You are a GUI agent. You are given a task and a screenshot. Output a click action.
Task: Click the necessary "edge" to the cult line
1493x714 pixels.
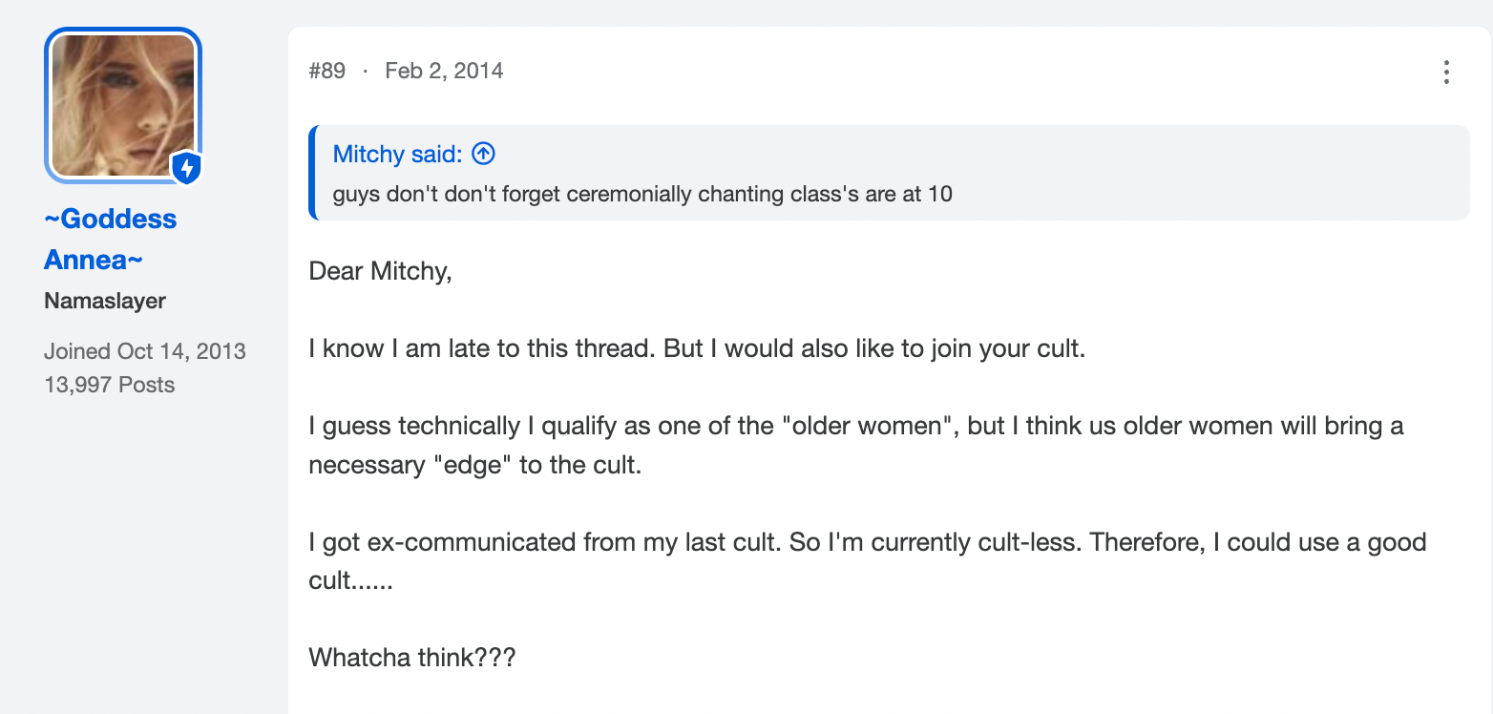pyautogui.click(x=474, y=465)
